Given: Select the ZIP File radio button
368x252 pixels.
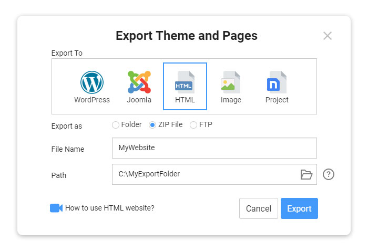Looking at the screenshot, I should click(152, 125).
